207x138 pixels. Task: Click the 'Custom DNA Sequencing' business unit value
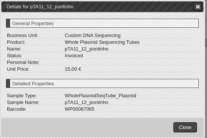92,35
